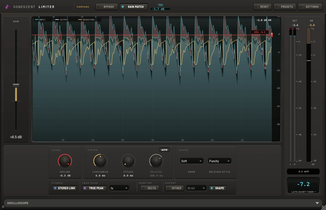Open the PRESETS menu
326x210 pixels.
click(x=285, y=7)
